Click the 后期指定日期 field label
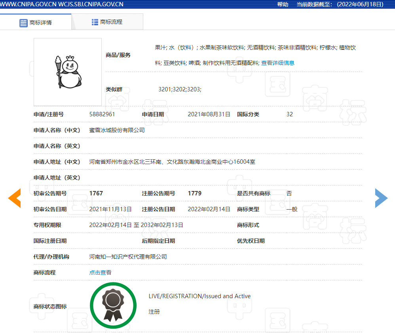395x333 pixels. coord(158,241)
